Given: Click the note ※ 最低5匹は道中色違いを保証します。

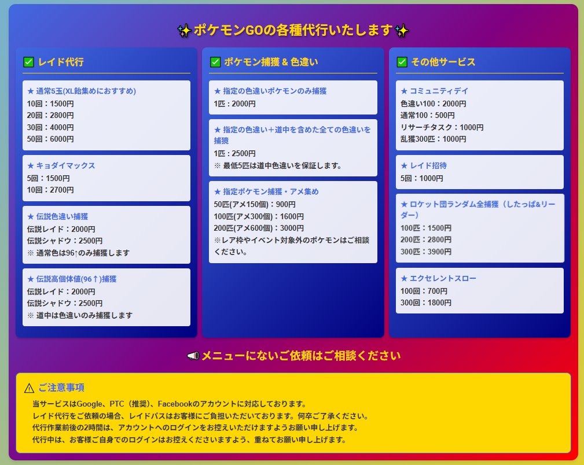Looking at the screenshot, I should click(278, 165).
